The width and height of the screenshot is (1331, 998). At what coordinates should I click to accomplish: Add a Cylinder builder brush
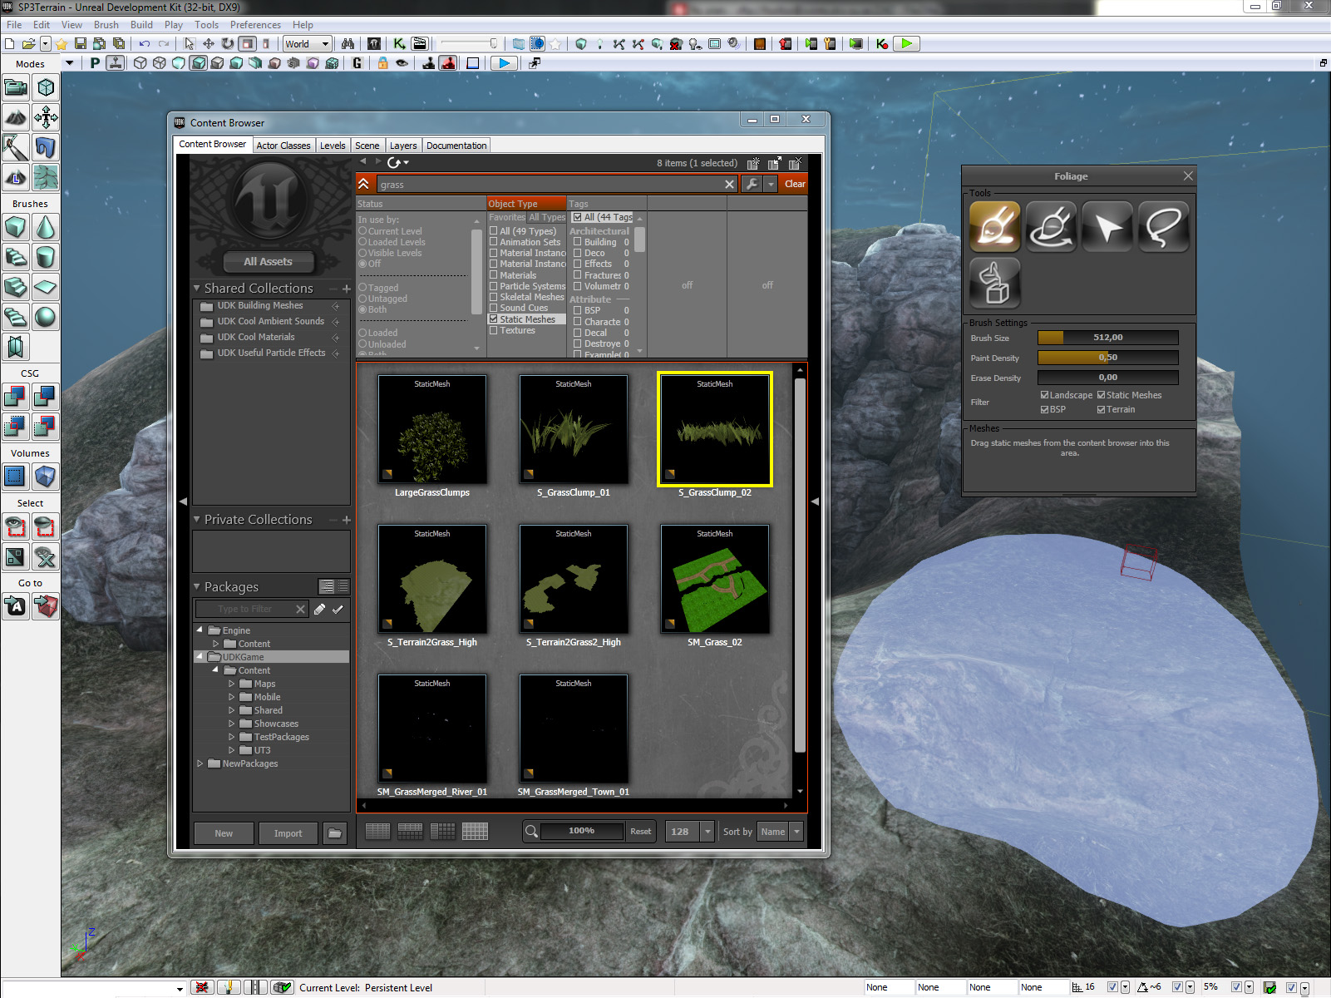click(x=46, y=257)
